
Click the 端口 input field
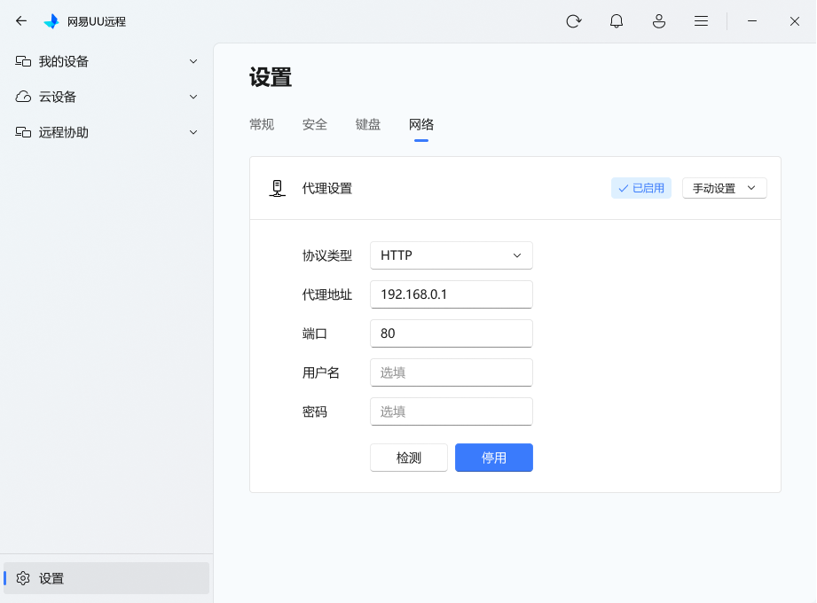coord(452,333)
